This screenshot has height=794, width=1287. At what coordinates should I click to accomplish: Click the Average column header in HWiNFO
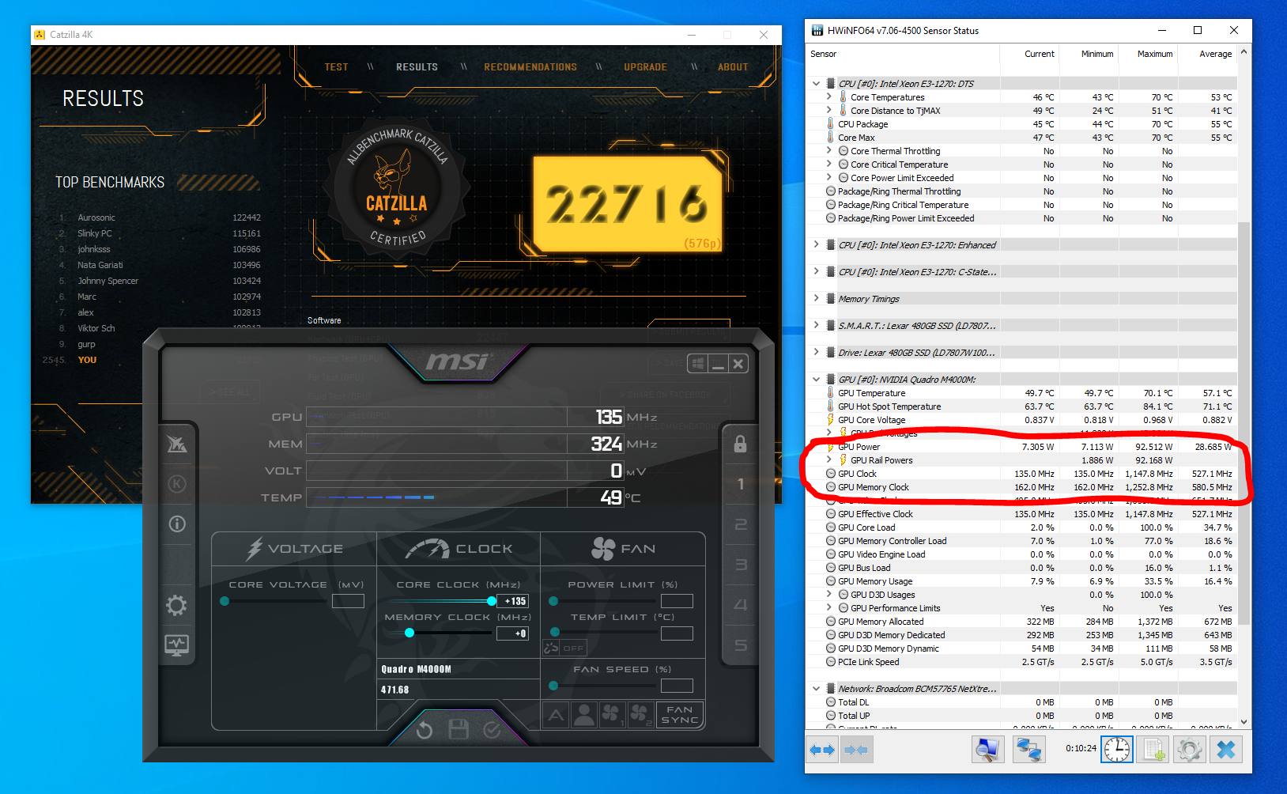click(1207, 54)
